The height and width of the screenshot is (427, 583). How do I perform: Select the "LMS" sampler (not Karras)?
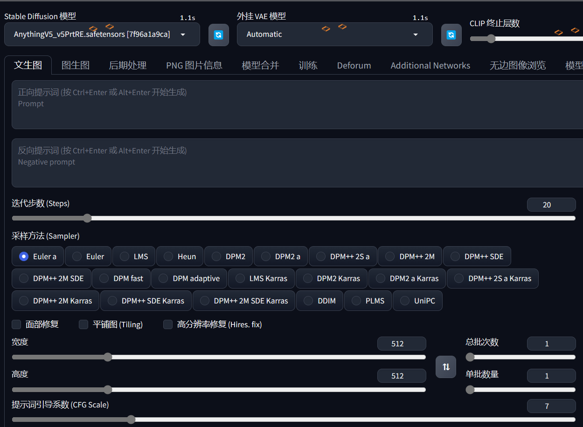pos(134,256)
